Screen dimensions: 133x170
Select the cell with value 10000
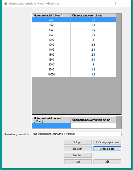(x=51, y=74)
